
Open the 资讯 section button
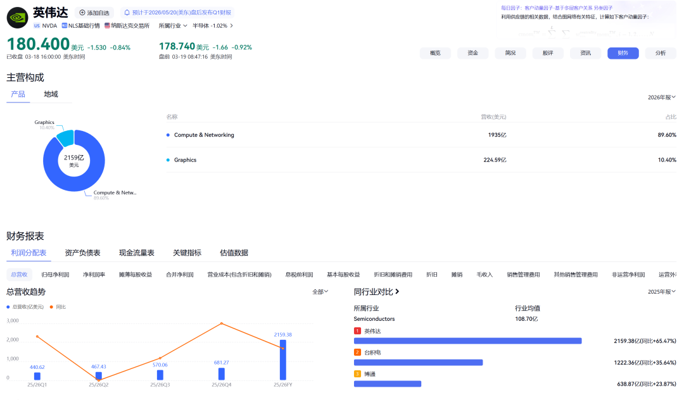tap(585, 53)
